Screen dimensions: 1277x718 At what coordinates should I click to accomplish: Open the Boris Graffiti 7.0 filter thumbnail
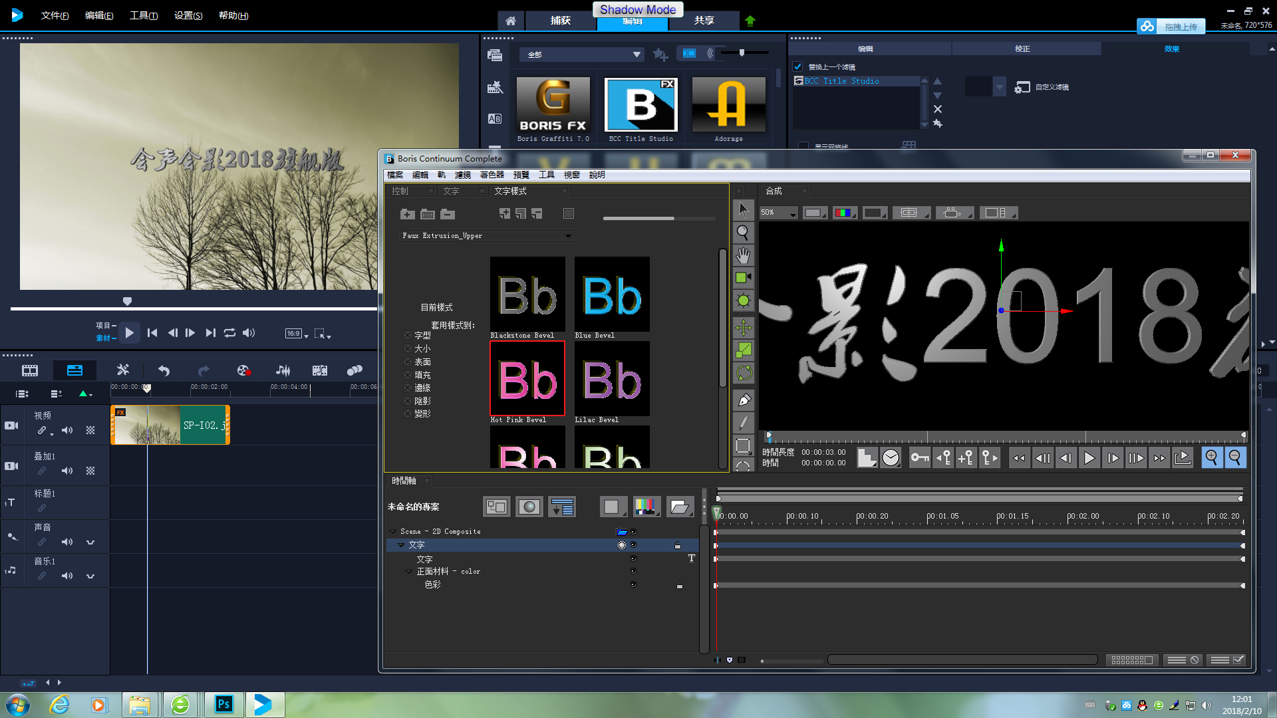[x=553, y=105]
